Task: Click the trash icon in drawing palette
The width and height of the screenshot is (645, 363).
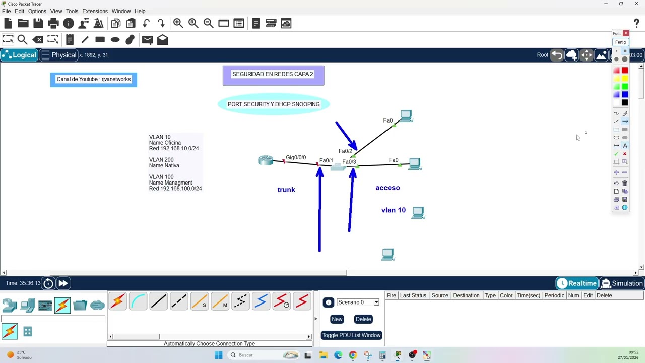Action: [x=625, y=183]
